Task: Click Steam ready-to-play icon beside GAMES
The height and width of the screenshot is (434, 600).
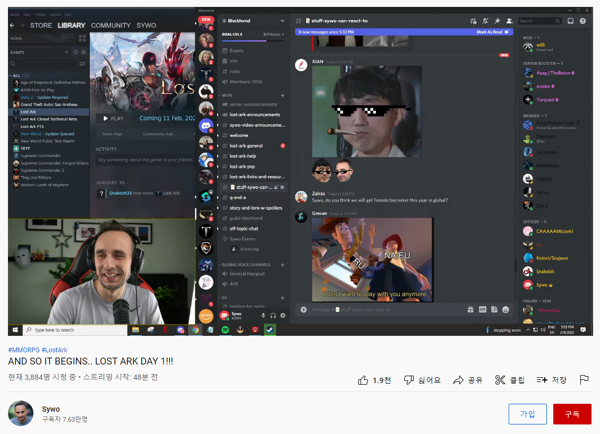Action: [83, 53]
